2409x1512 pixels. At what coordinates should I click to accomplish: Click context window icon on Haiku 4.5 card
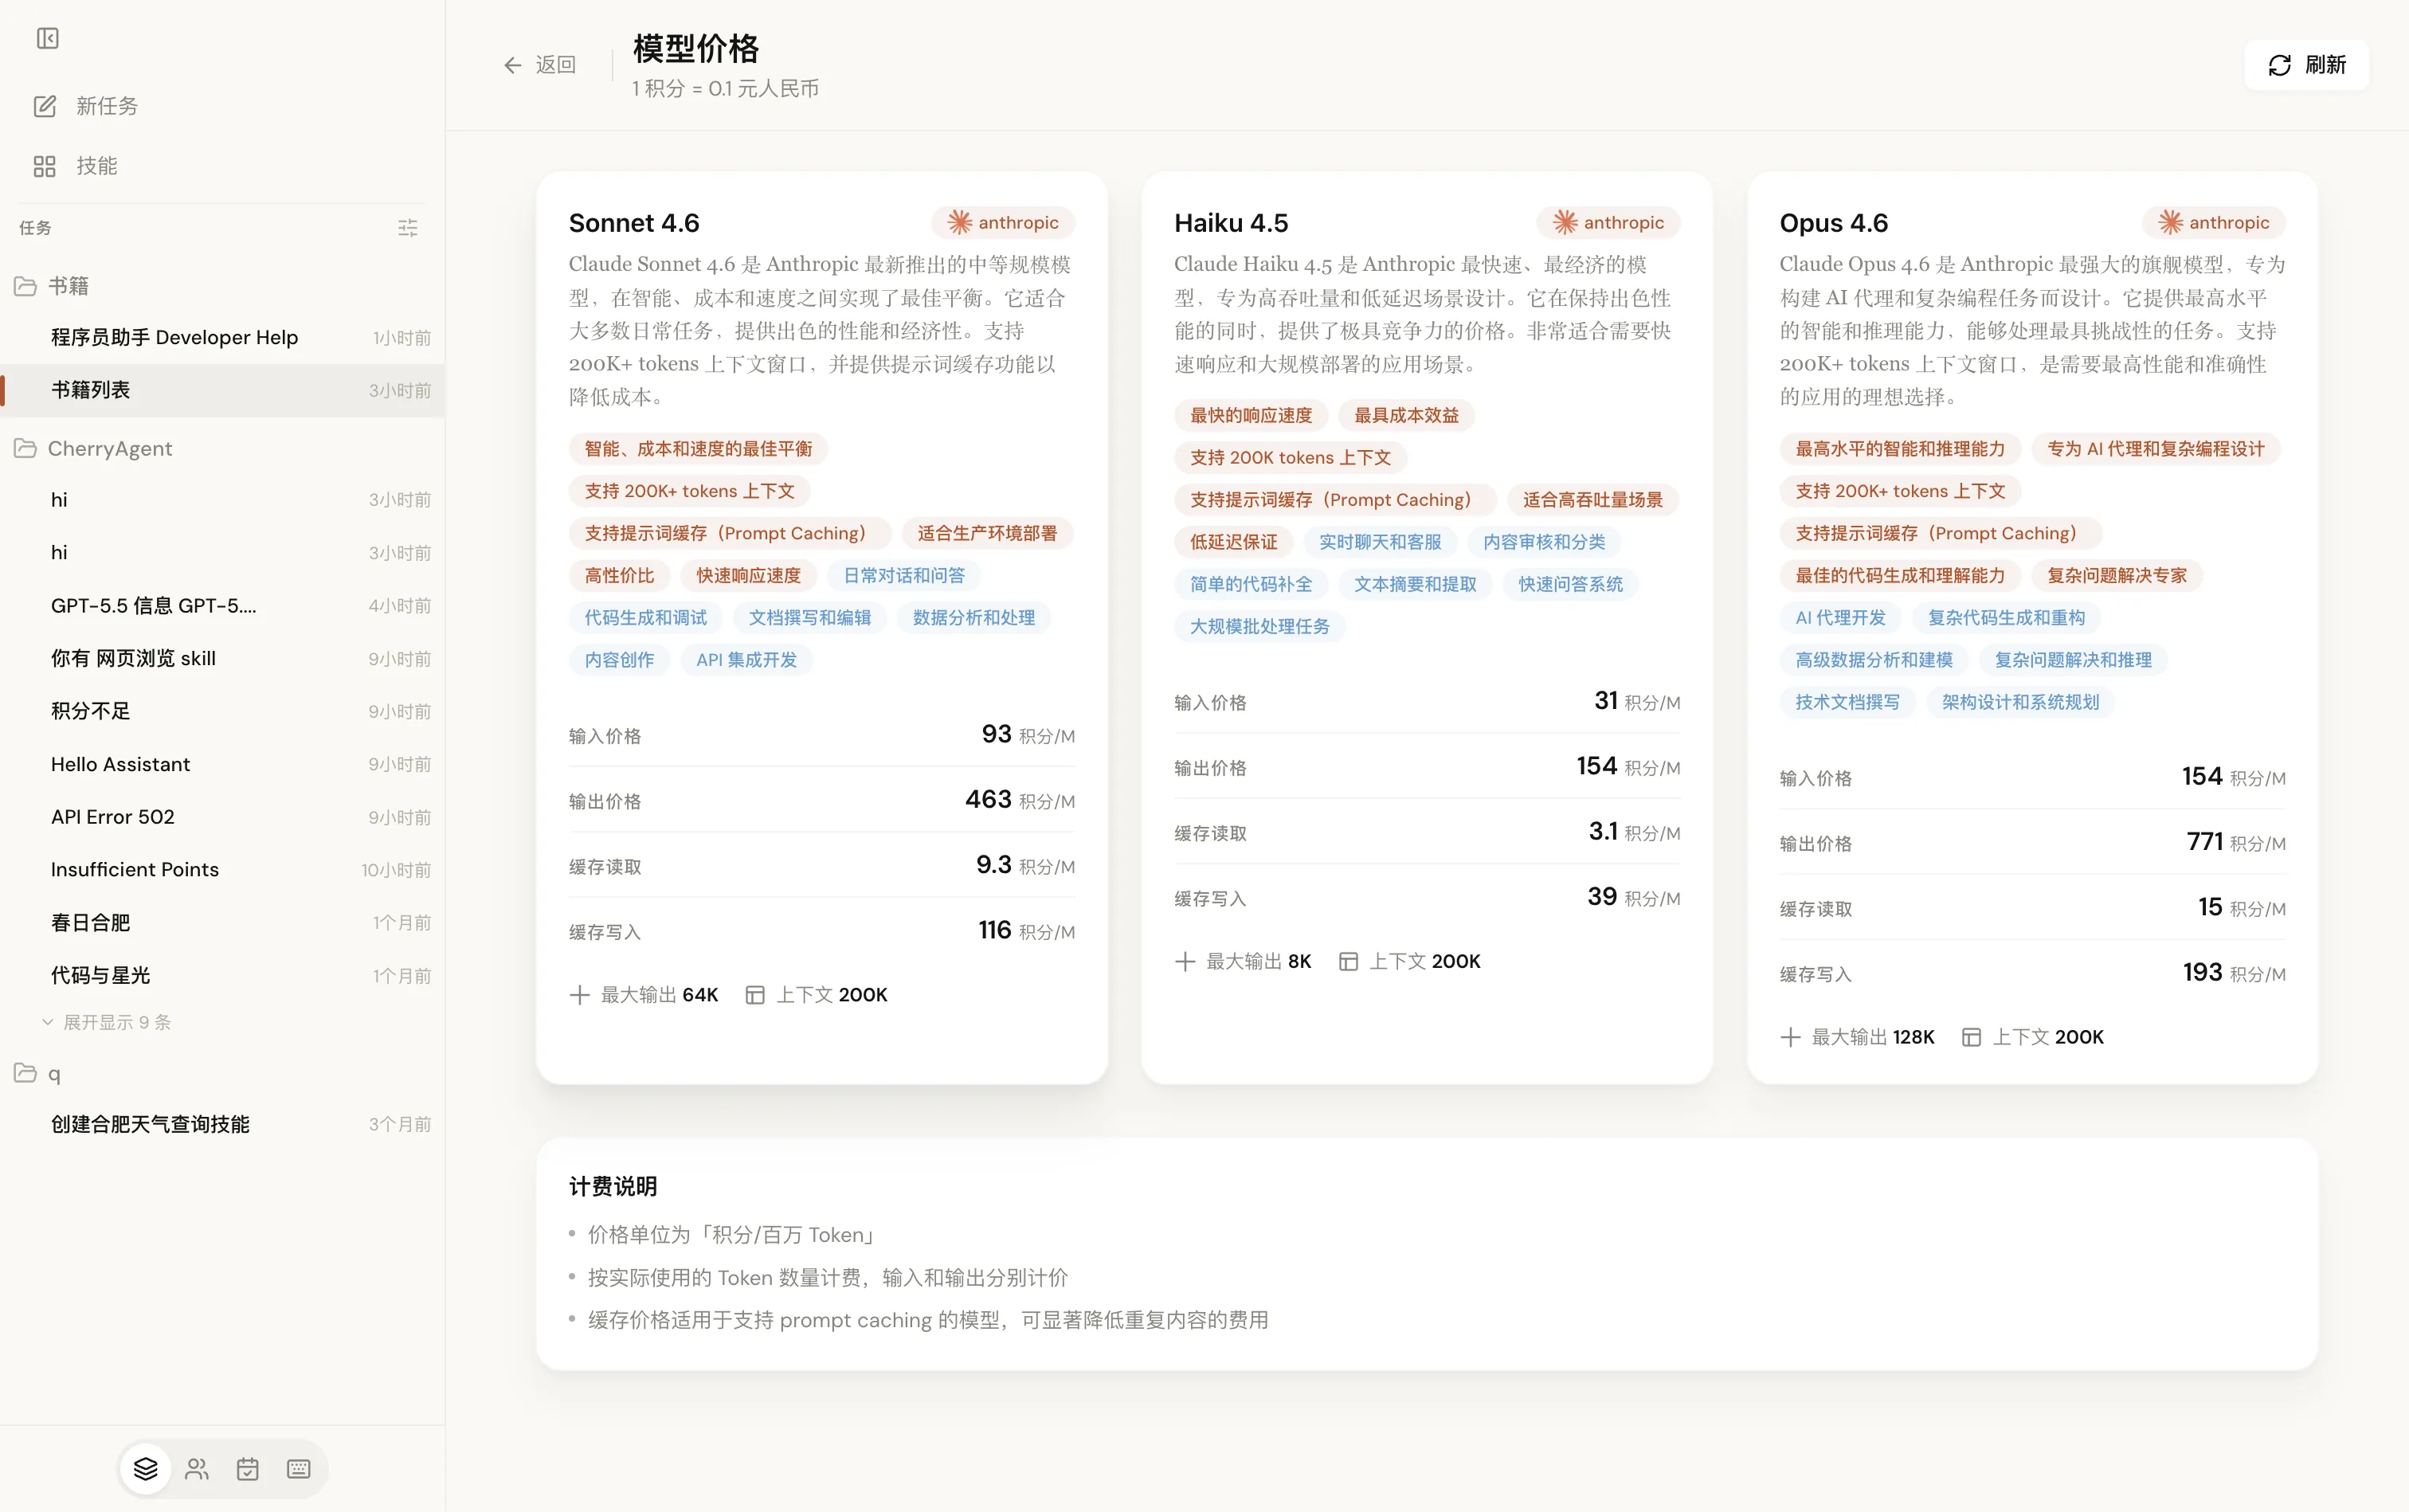pos(1348,961)
